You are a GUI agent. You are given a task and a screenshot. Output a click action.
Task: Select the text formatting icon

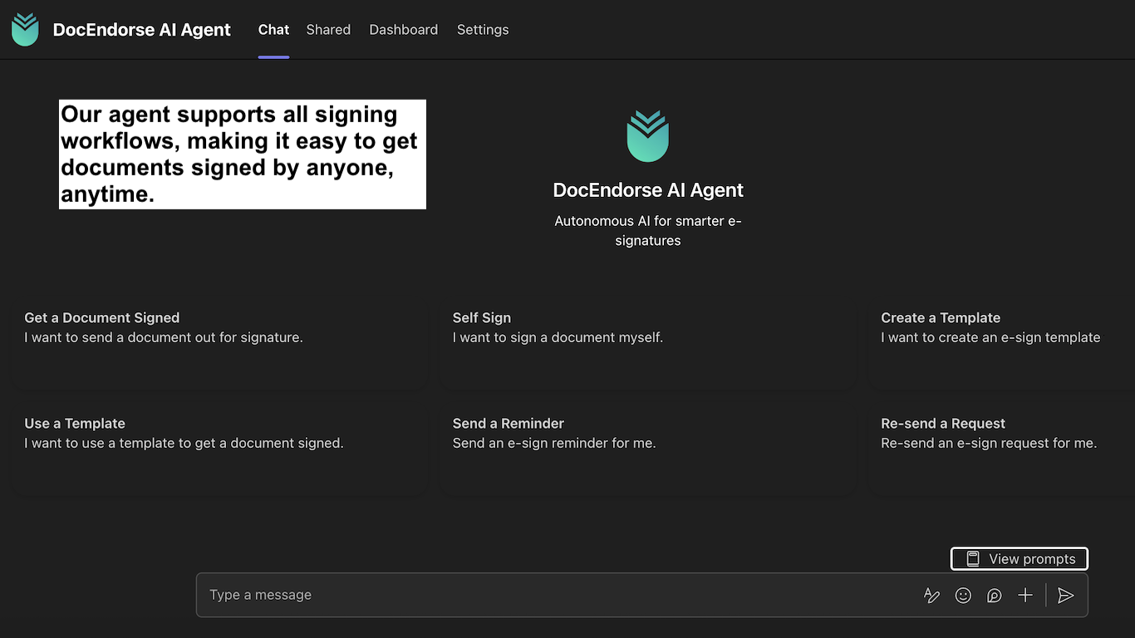coord(931,595)
